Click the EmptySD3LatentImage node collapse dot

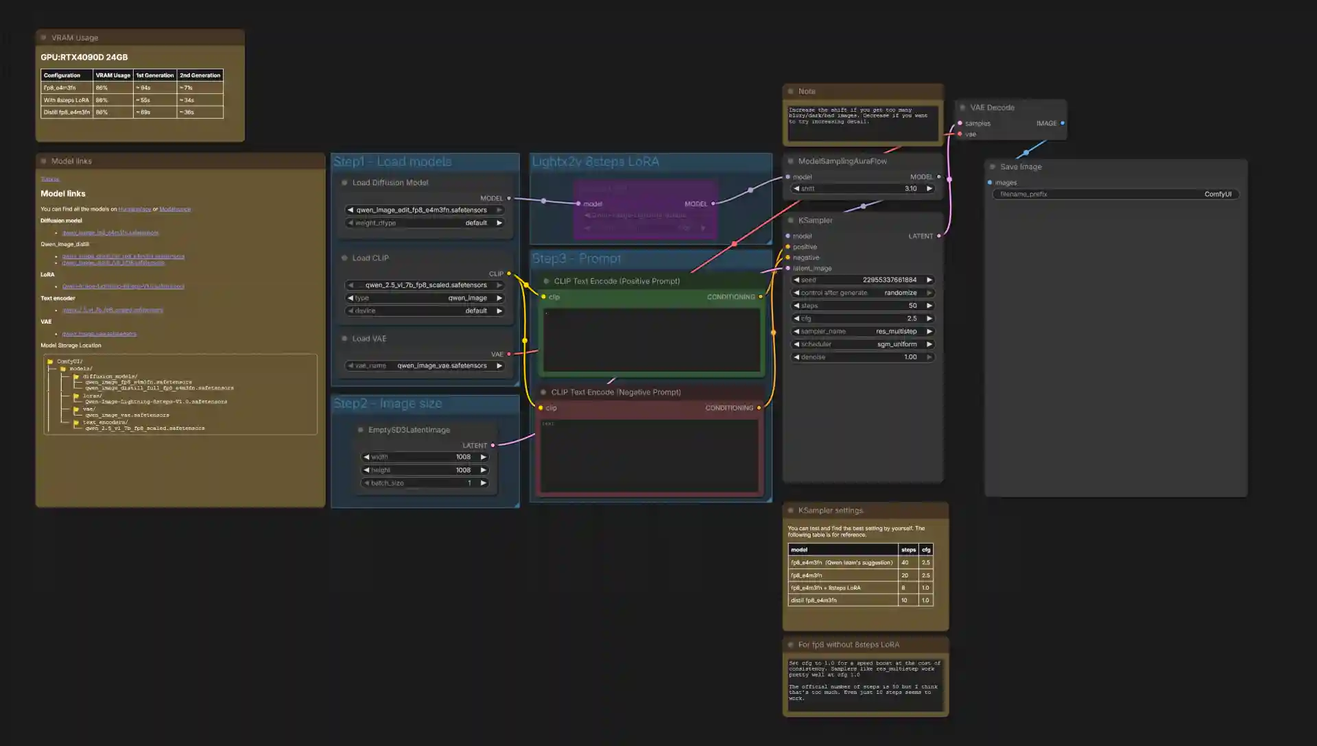tap(360, 430)
